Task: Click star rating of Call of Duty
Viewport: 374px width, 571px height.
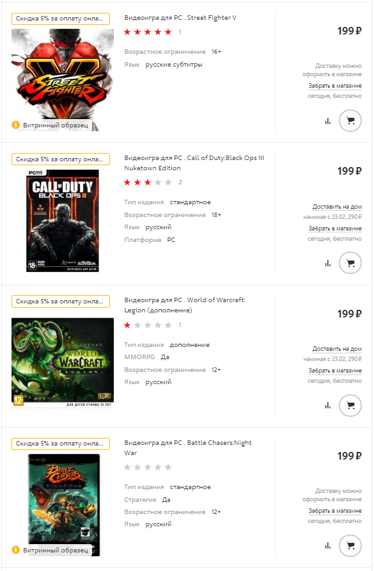Action: (x=148, y=182)
